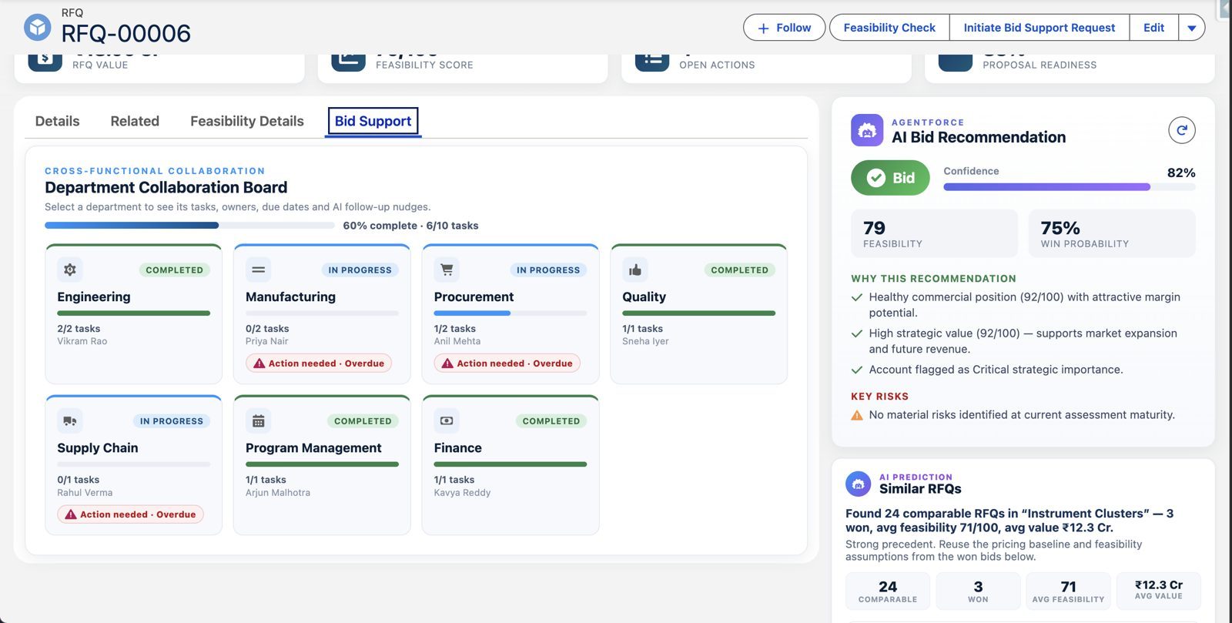Screen dimensions: 1232x623
Task: Open the Quality department card
Action: (x=699, y=314)
